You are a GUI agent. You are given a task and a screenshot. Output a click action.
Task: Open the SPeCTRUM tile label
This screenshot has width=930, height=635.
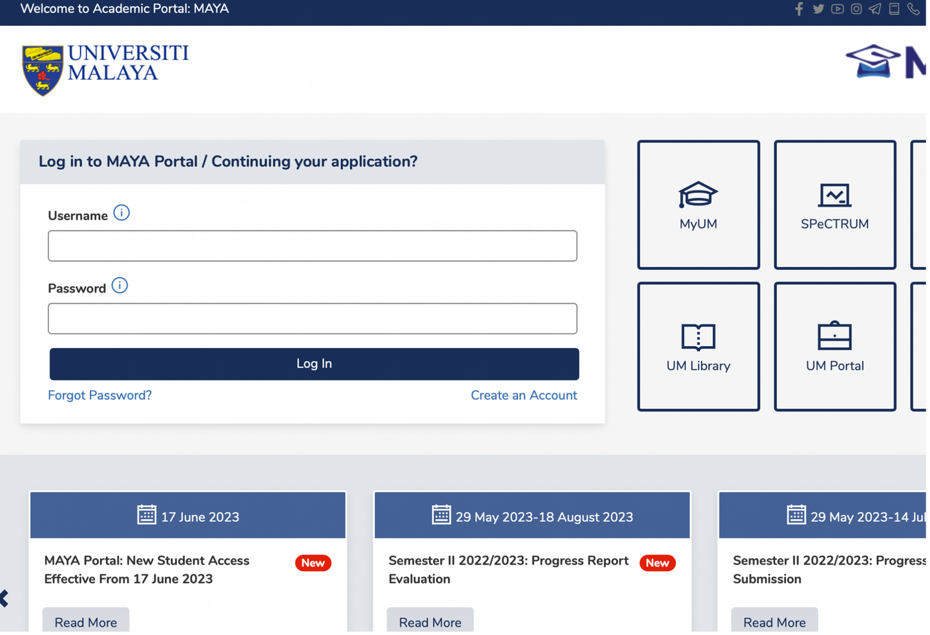coord(834,224)
